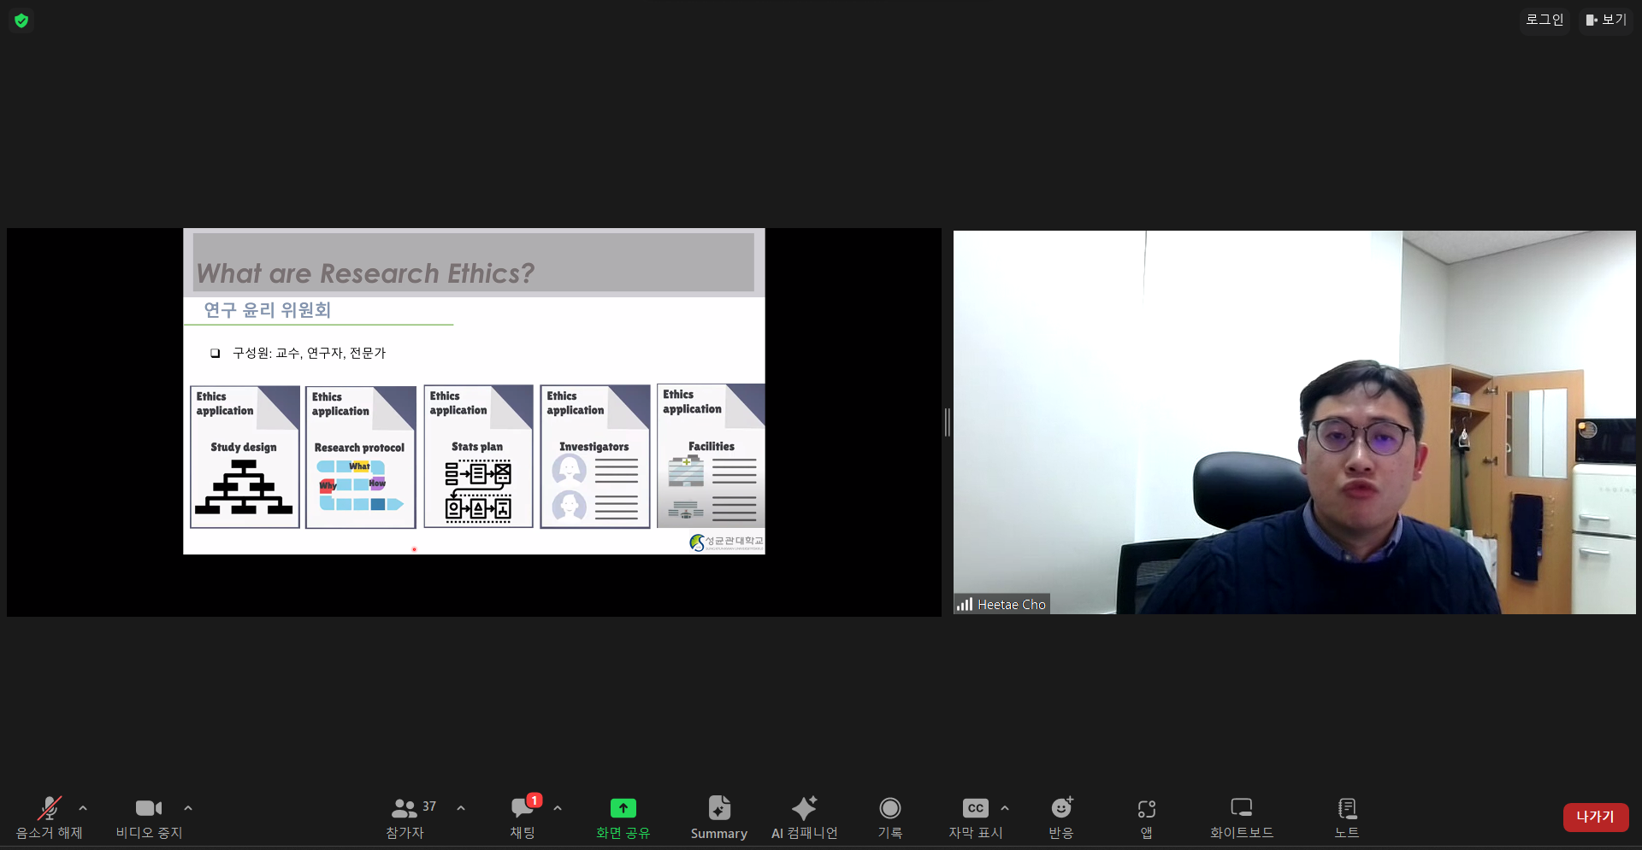Open the Summary tool
This screenshot has height=850, width=1642.
718,809
